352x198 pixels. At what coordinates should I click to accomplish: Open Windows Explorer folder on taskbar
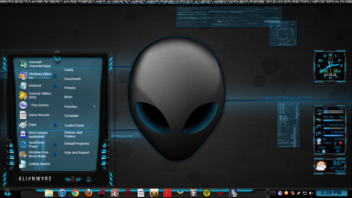click(x=49, y=193)
